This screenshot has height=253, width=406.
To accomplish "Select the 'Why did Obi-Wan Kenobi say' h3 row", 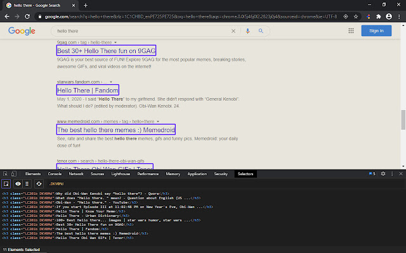I will [86, 194].
